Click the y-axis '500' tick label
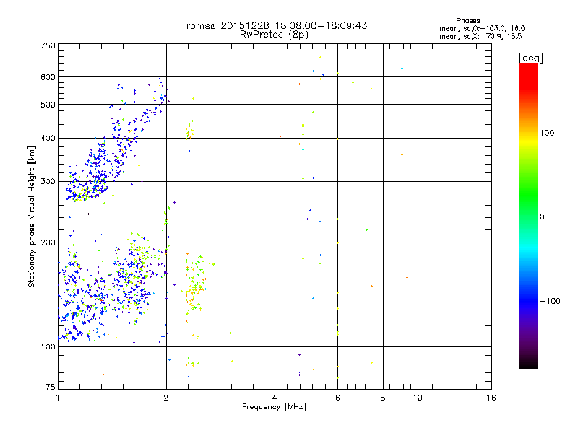 (48, 104)
